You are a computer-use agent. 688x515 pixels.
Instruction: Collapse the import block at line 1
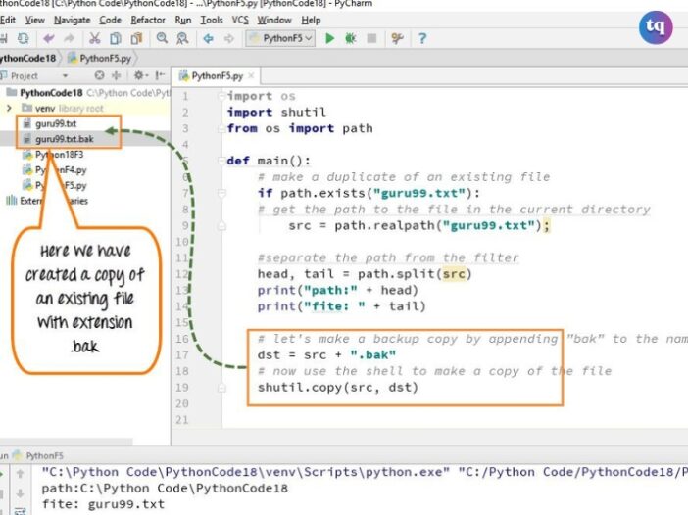point(222,96)
